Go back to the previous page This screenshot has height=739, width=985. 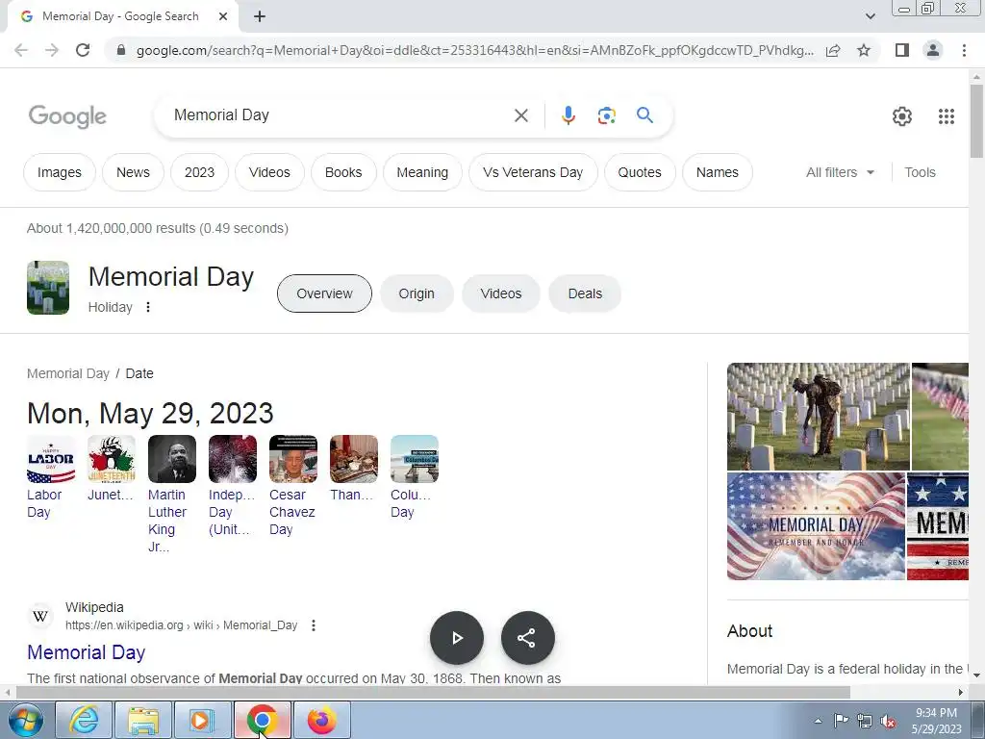coord(21,50)
